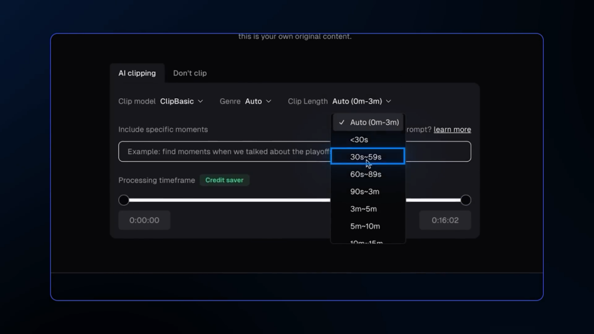The height and width of the screenshot is (334, 594).
Task: Click the 0:00:00 start time box
Action: coord(144,220)
